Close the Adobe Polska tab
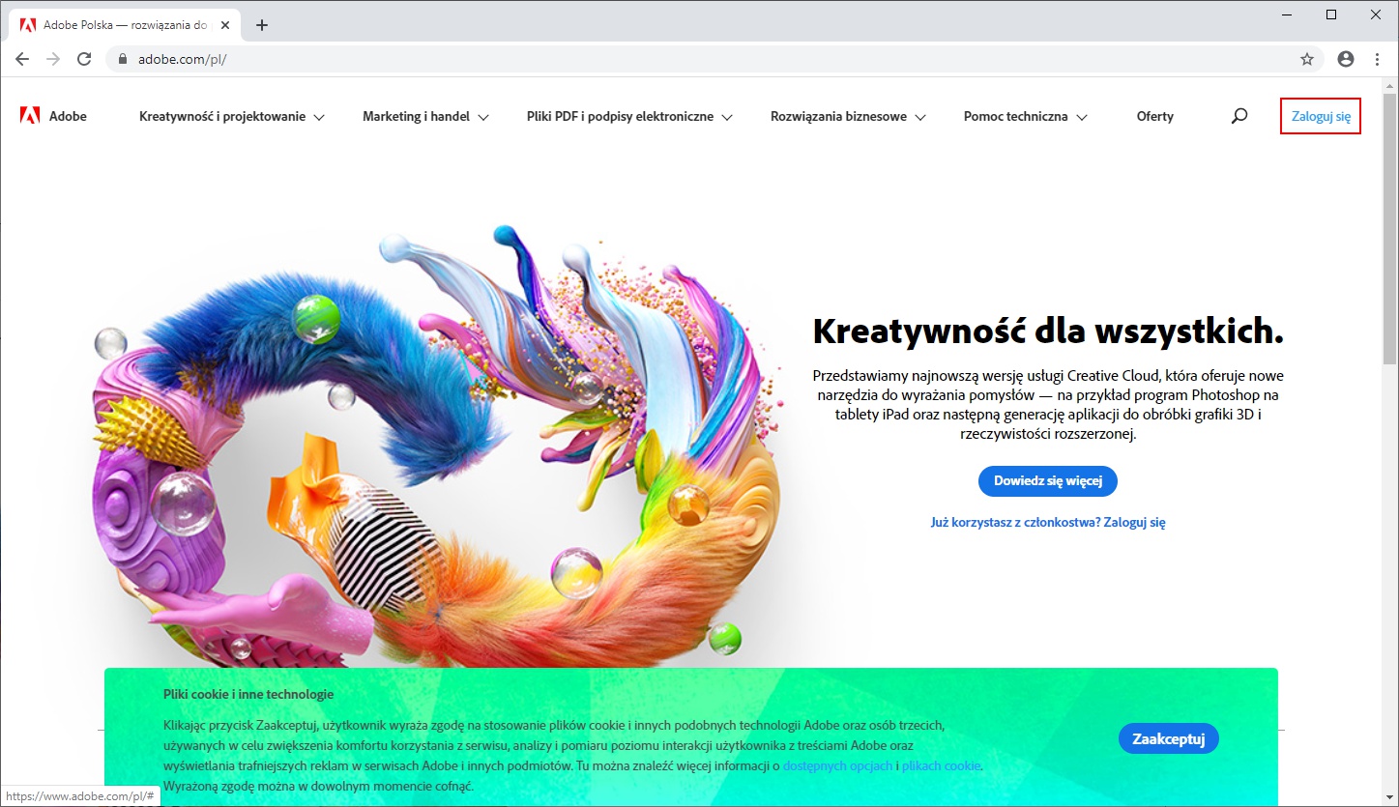This screenshot has height=807, width=1399. coord(225,25)
